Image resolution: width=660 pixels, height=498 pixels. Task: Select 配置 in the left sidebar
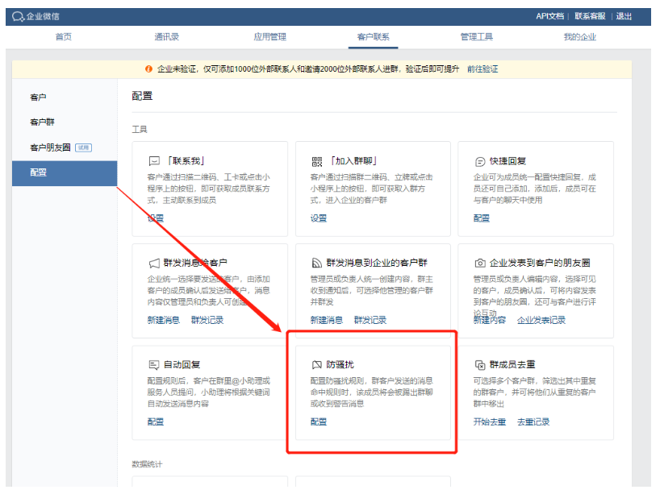[65, 173]
